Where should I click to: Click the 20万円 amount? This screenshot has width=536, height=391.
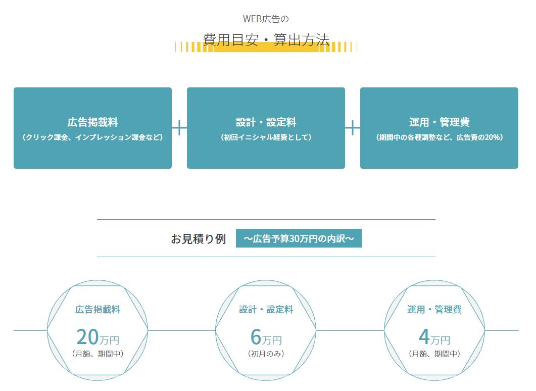(98, 337)
